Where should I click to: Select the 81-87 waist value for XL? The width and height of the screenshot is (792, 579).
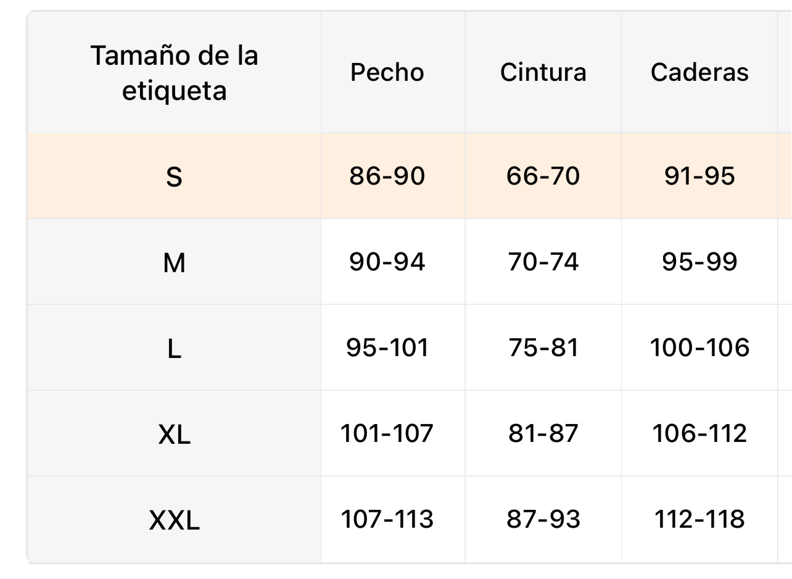coord(543,434)
